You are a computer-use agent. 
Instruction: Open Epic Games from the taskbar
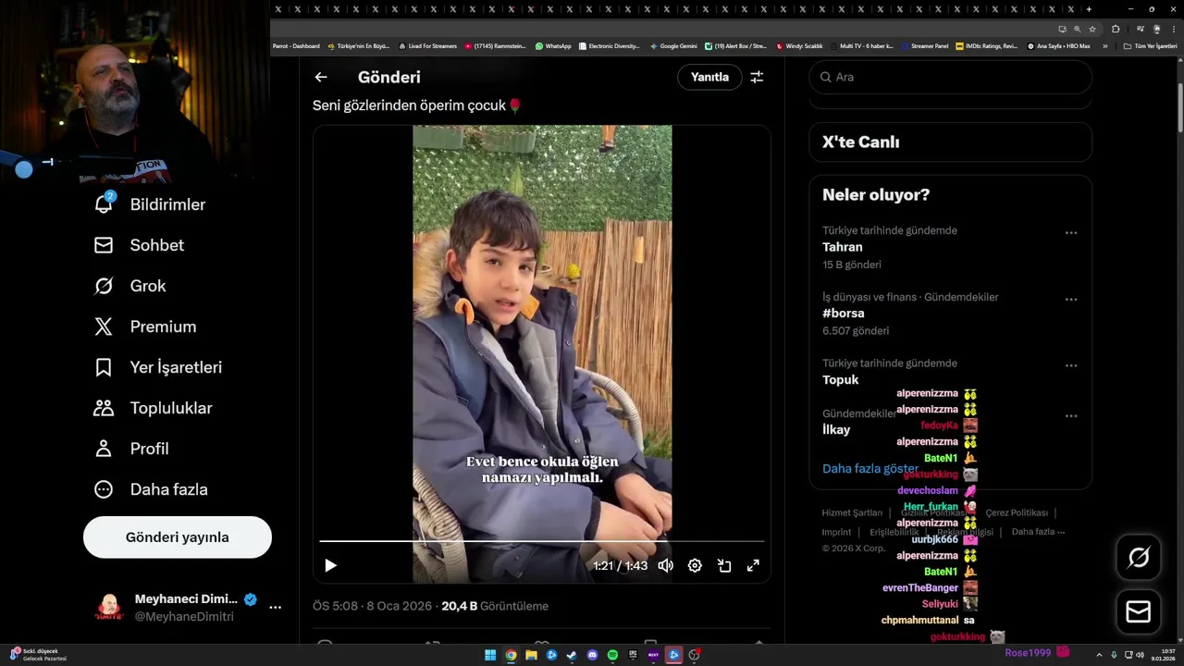click(634, 655)
